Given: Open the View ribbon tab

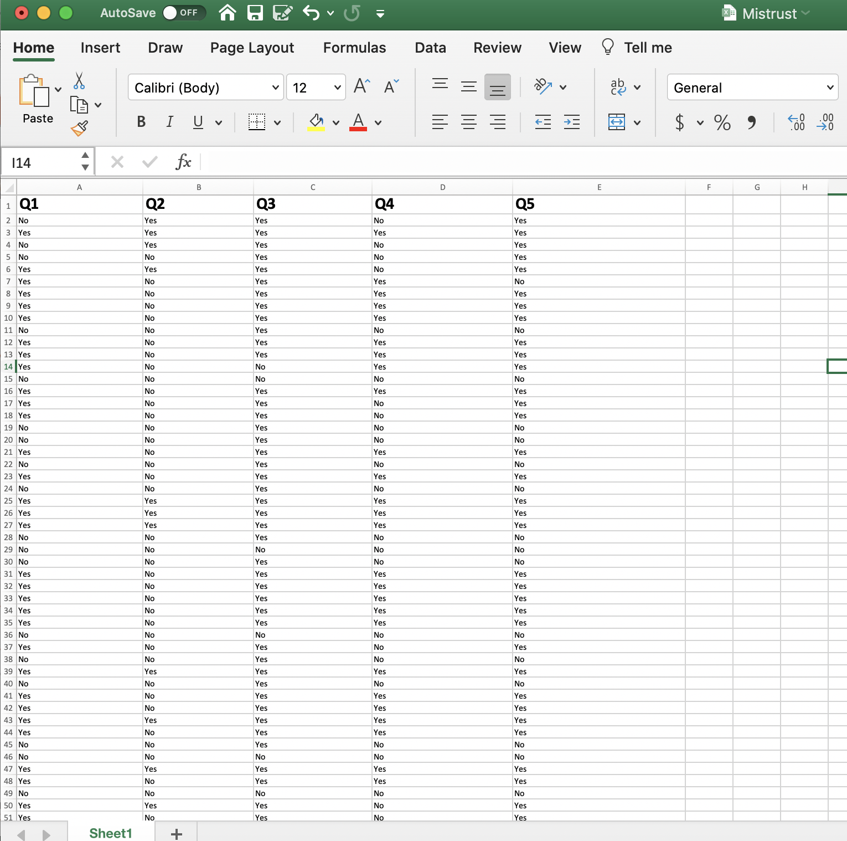Looking at the screenshot, I should 565,48.
